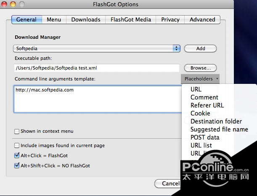The width and height of the screenshot is (257, 196).
Task: Choose Comment placeholder entry
Action: coord(204,97)
